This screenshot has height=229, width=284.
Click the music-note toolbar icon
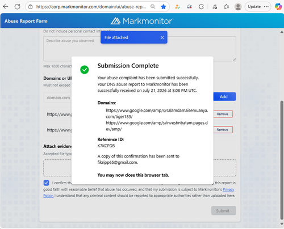(x=215, y=7)
